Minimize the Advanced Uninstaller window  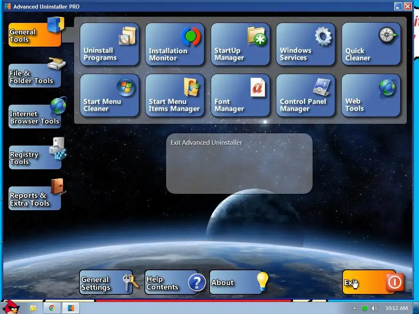click(x=398, y=7)
